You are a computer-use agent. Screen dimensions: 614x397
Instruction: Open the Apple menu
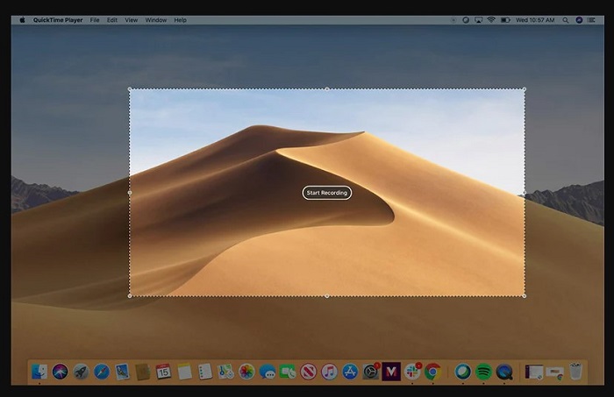(x=22, y=20)
